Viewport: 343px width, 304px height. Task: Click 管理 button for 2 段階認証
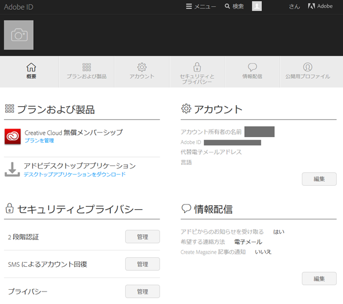[x=142, y=237]
